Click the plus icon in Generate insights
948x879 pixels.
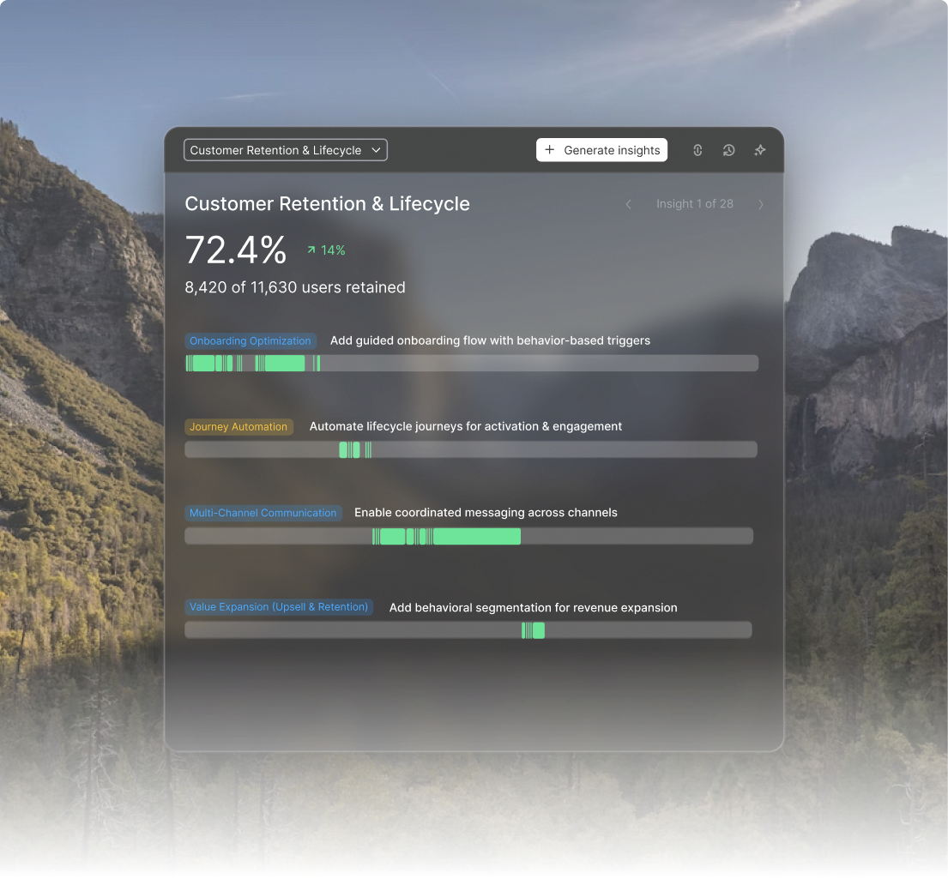(x=550, y=150)
